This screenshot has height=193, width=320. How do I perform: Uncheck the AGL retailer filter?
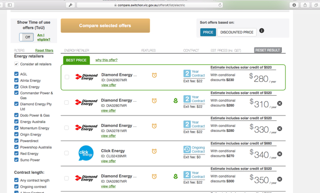16,74
